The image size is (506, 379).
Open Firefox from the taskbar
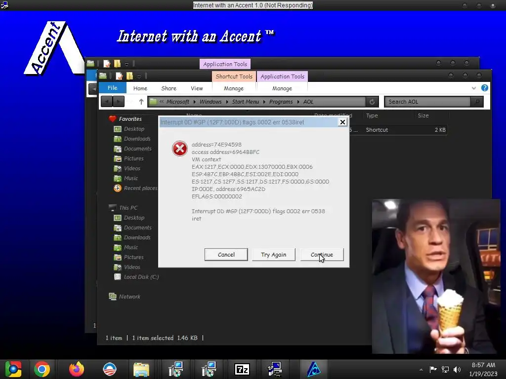pos(77,369)
